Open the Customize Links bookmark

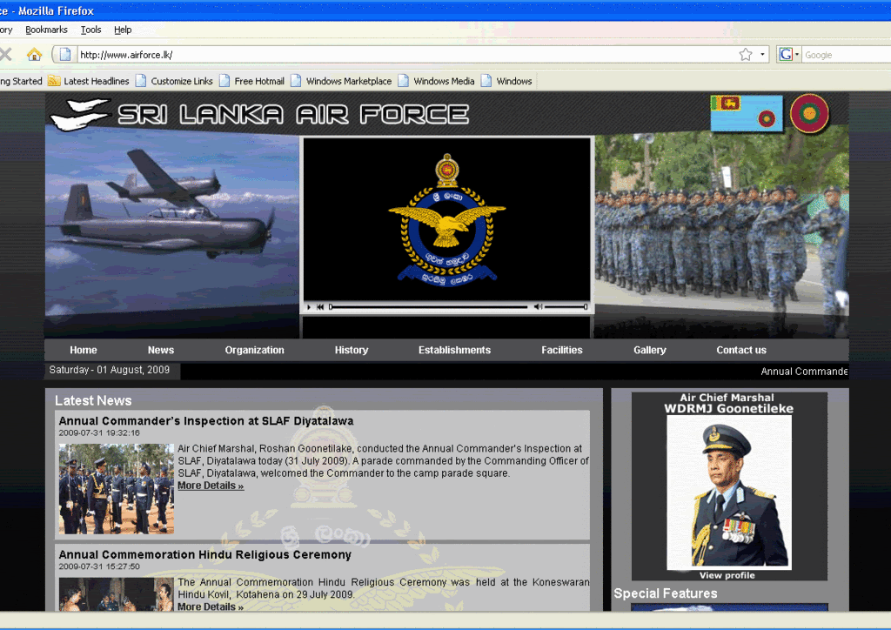[x=174, y=81]
